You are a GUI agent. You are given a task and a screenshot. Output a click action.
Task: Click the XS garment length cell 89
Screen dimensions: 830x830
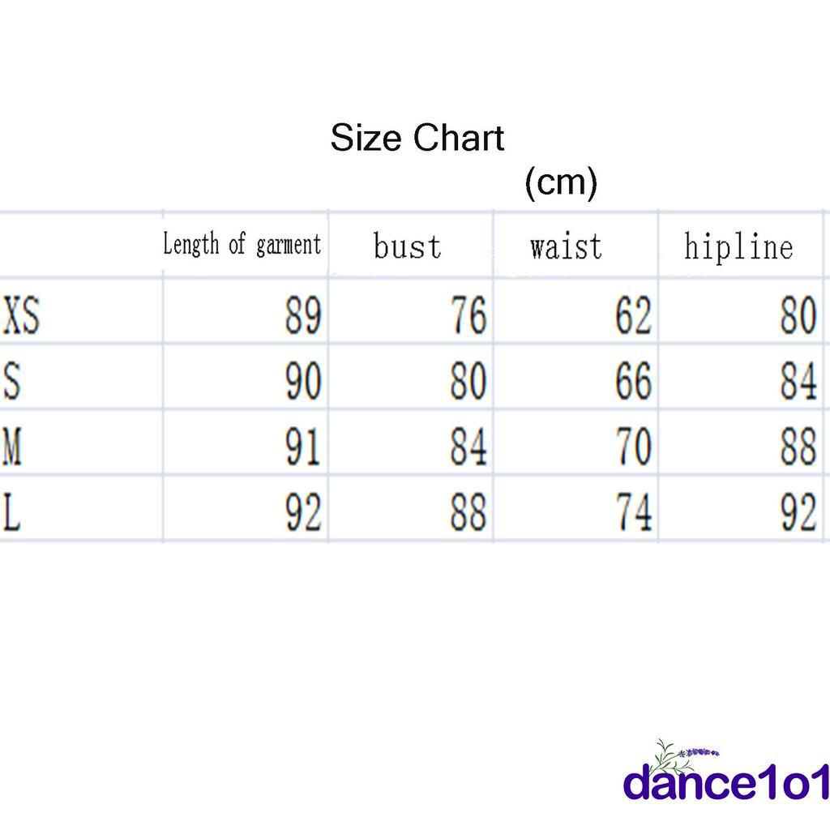tap(303, 316)
